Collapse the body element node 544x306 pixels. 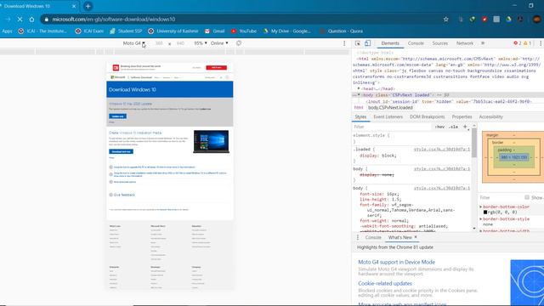point(359,95)
